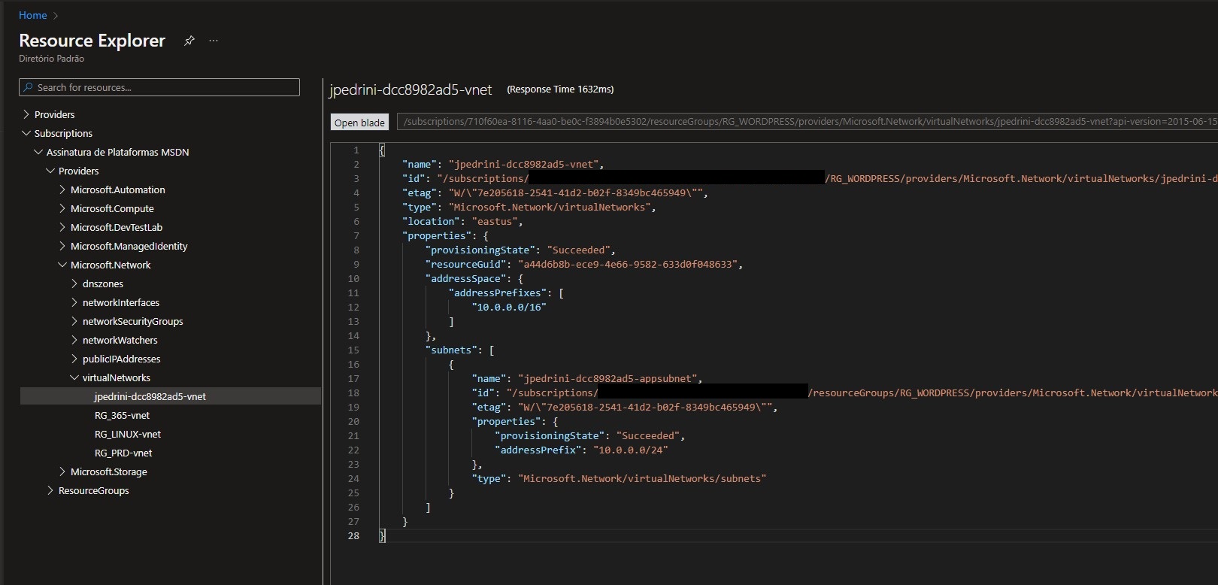Click the "10.0.0.0/16" address prefix value

509,307
